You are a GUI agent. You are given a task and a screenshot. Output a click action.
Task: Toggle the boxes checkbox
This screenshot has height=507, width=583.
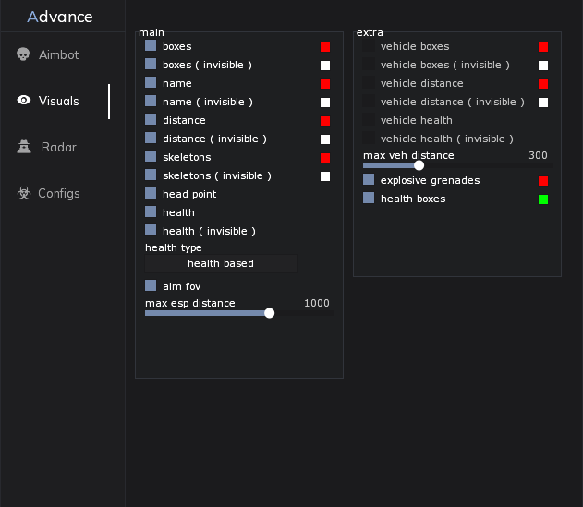[x=151, y=46]
